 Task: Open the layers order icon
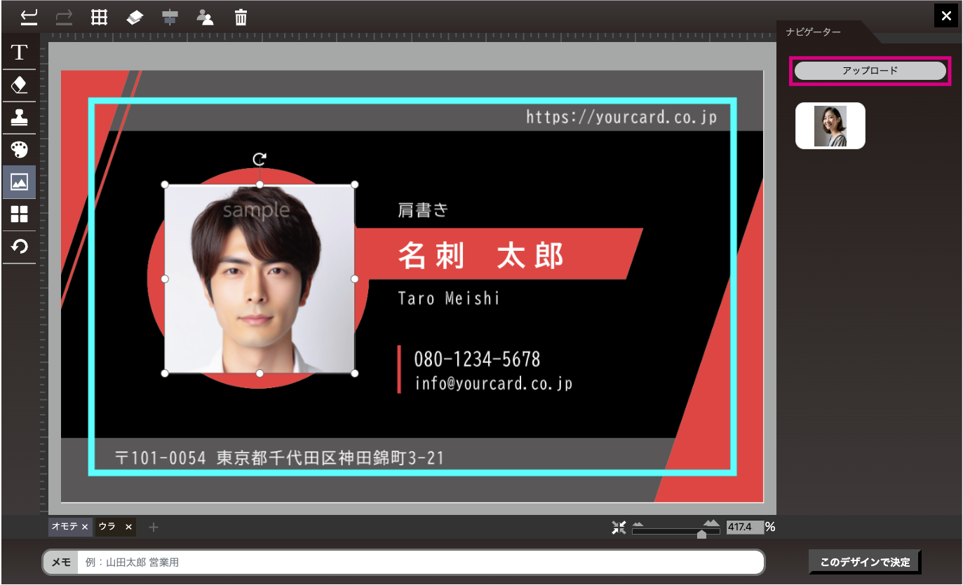(135, 18)
